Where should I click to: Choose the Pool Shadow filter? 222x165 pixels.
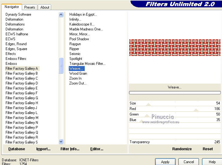(x=79, y=39)
